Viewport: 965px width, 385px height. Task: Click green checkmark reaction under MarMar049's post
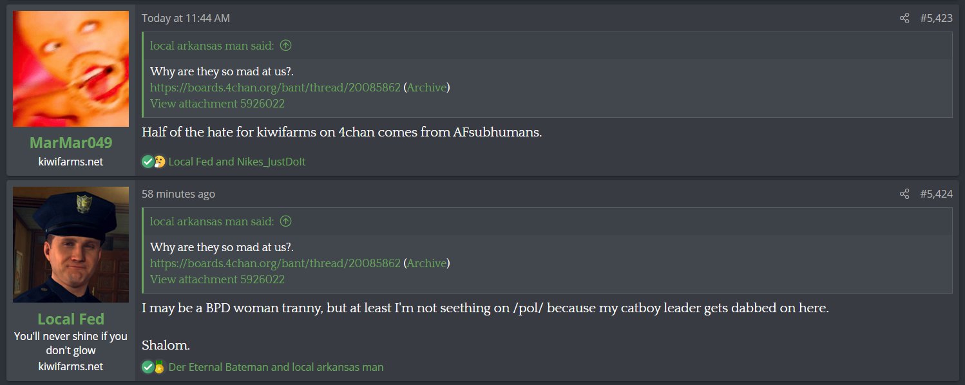tap(148, 162)
